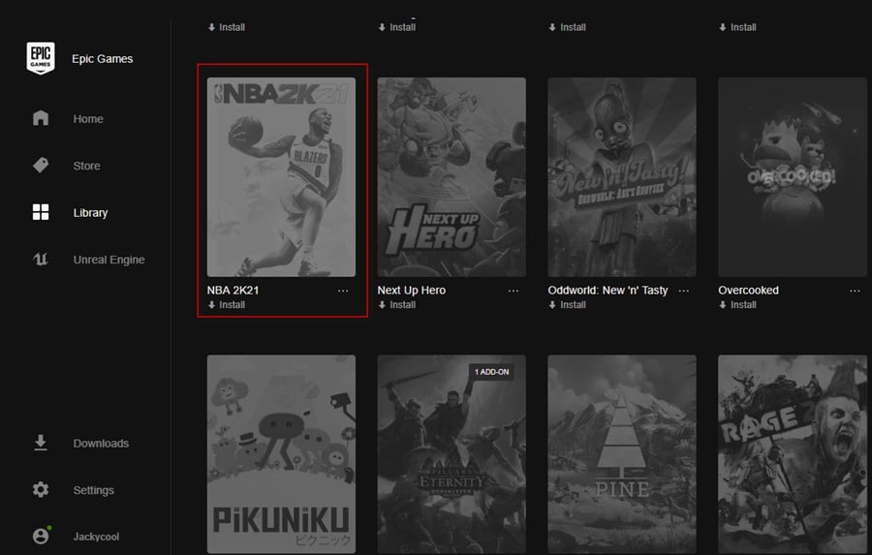Click the Store tag icon
The height and width of the screenshot is (555, 872).
[41, 166]
